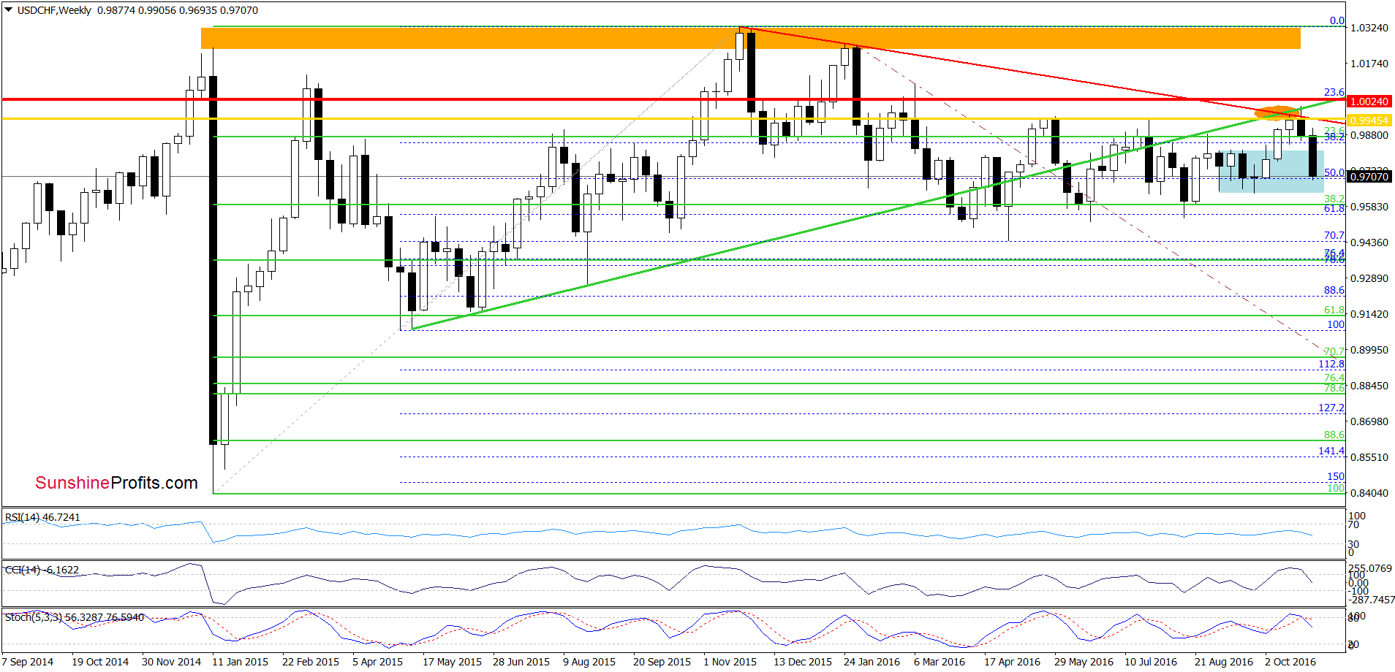Viewport: 1395px width, 672px height.
Task: Click the 1.01740 price axis value
Action: 1369,64
